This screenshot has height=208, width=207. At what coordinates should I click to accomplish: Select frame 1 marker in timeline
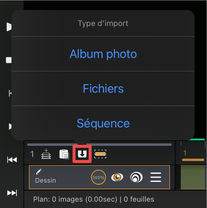click(185, 153)
